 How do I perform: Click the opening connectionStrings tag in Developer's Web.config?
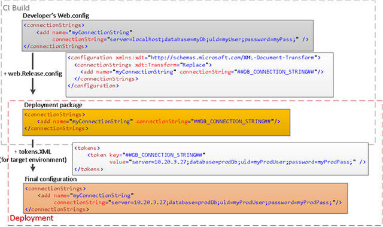click(x=54, y=25)
